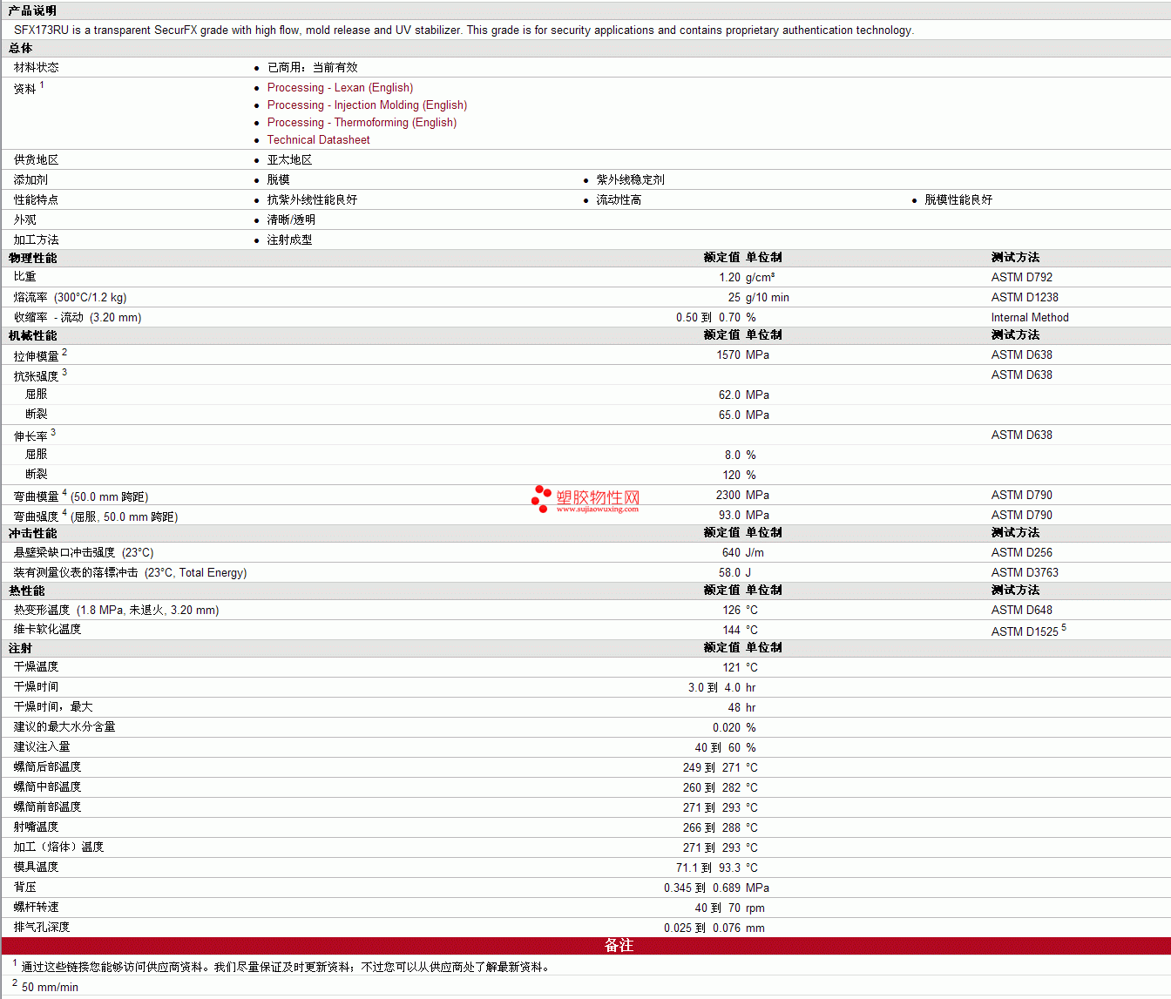Click the Internal Method cell
Image resolution: width=1171 pixels, height=999 pixels.
pos(1029,318)
